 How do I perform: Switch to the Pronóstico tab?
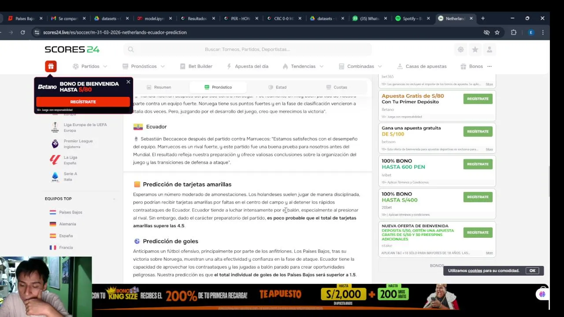coord(218,87)
